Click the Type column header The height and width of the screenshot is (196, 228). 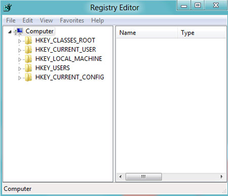202,32
